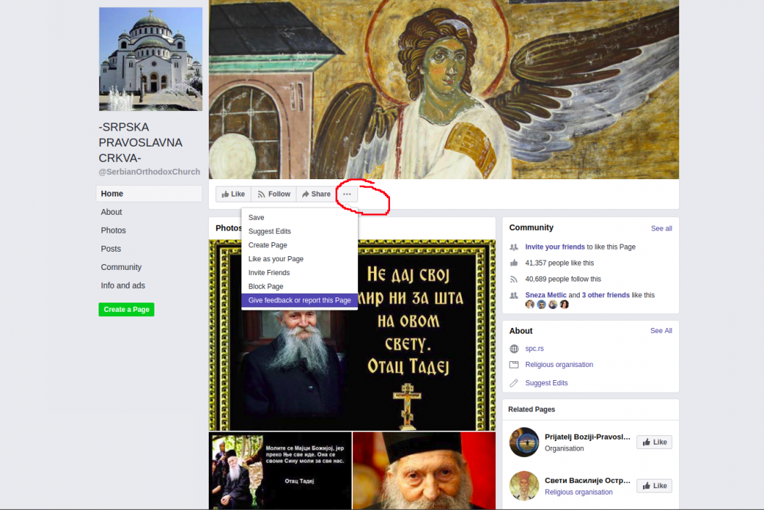
Task: Choose Like as your Page
Action: [x=299, y=259]
